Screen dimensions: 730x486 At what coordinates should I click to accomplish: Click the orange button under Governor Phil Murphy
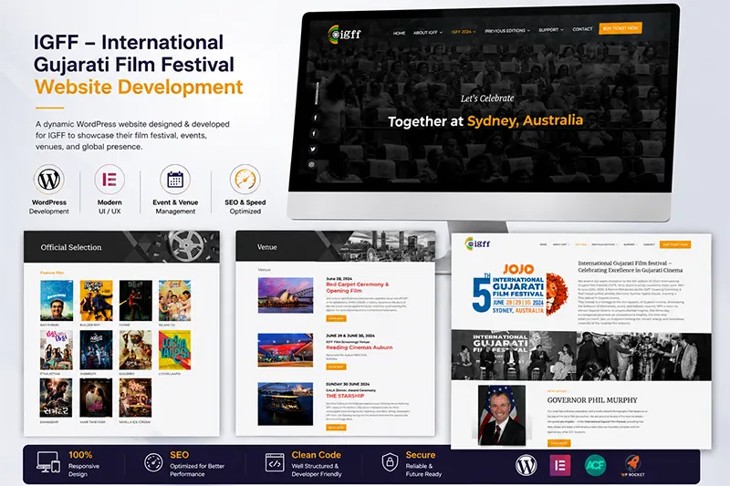[558, 443]
